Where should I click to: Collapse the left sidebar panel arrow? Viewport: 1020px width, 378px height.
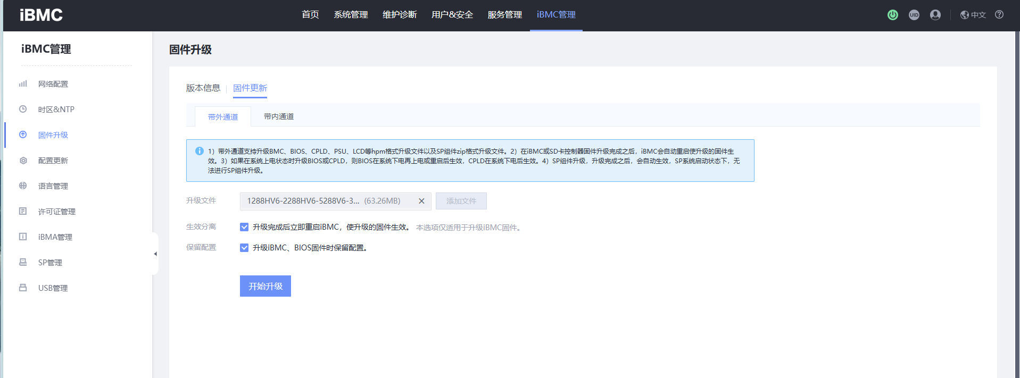tap(155, 254)
